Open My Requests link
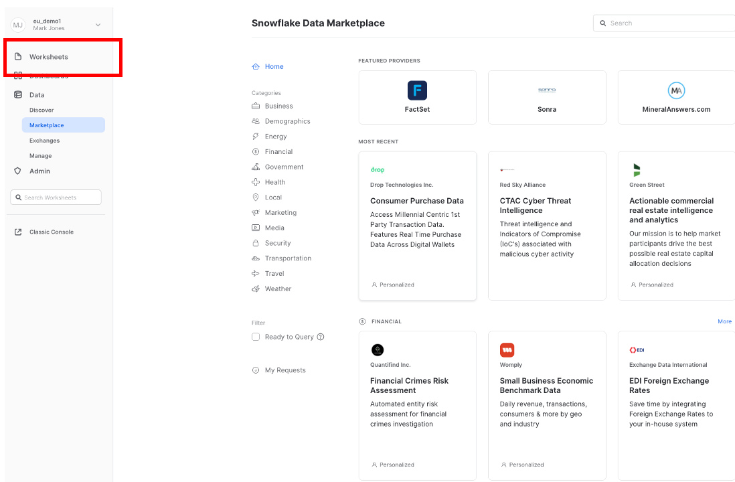This screenshot has height=482, width=735. (x=284, y=370)
